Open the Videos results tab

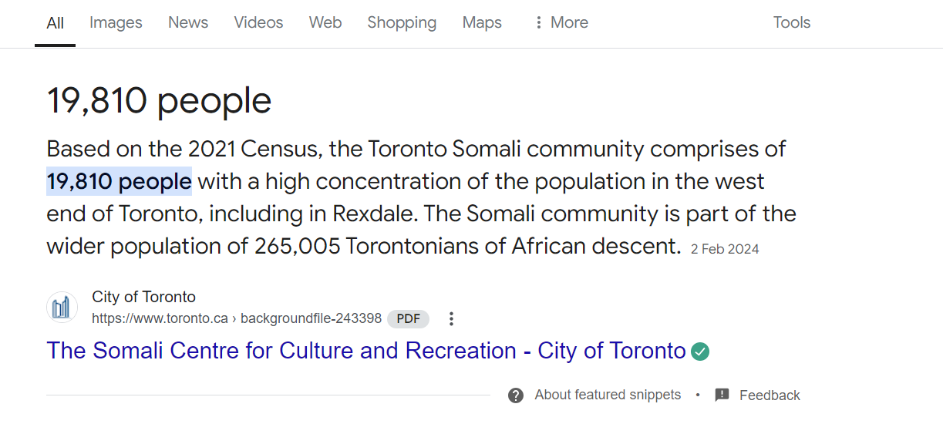[x=258, y=22]
